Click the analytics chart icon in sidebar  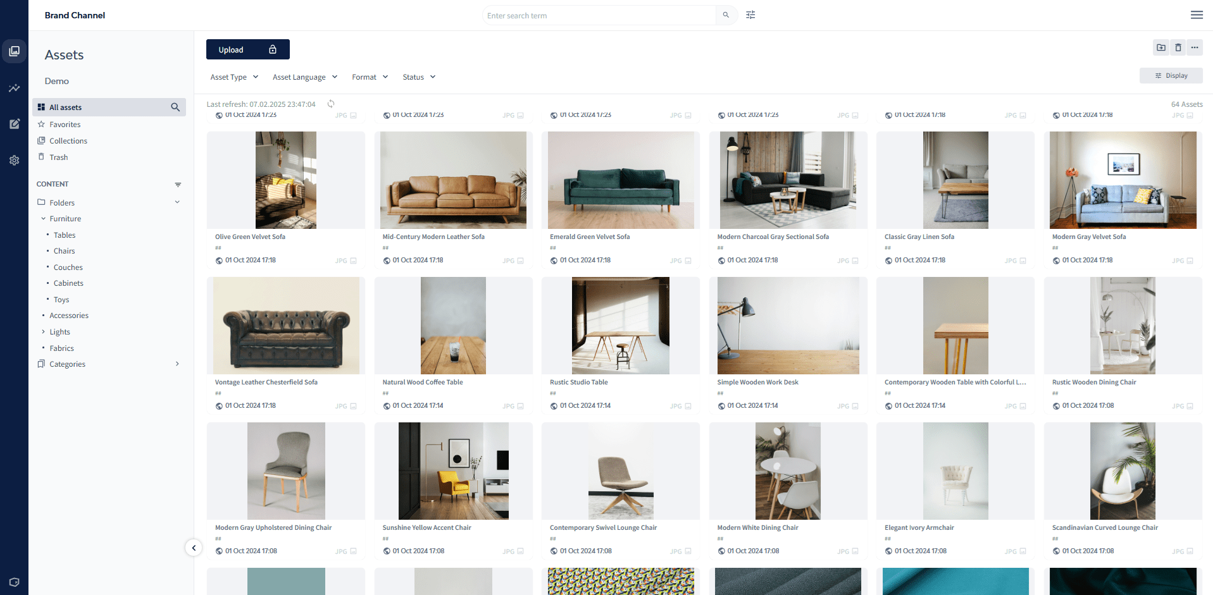(14, 88)
